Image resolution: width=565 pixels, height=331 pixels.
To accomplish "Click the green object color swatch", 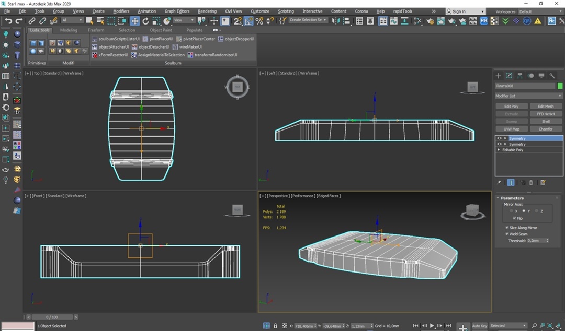I will tap(560, 86).
